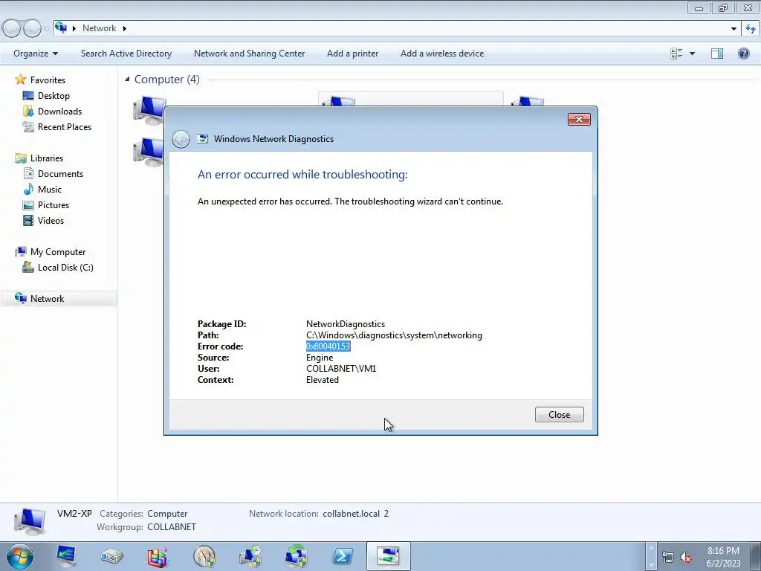Image resolution: width=761 pixels, height=571 pixels.
Task: Open Recent Places under Favorites
Action: pyautogui.click(x=65, y=126)
